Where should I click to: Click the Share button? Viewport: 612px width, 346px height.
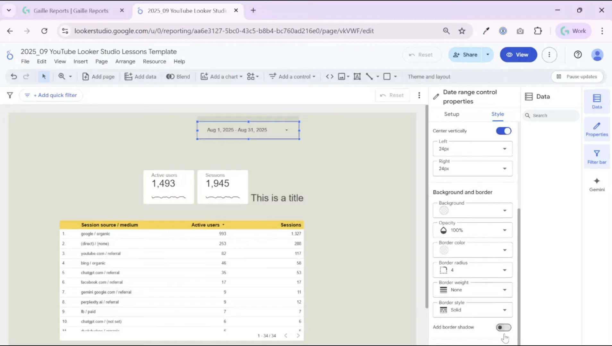coord(465,54)
